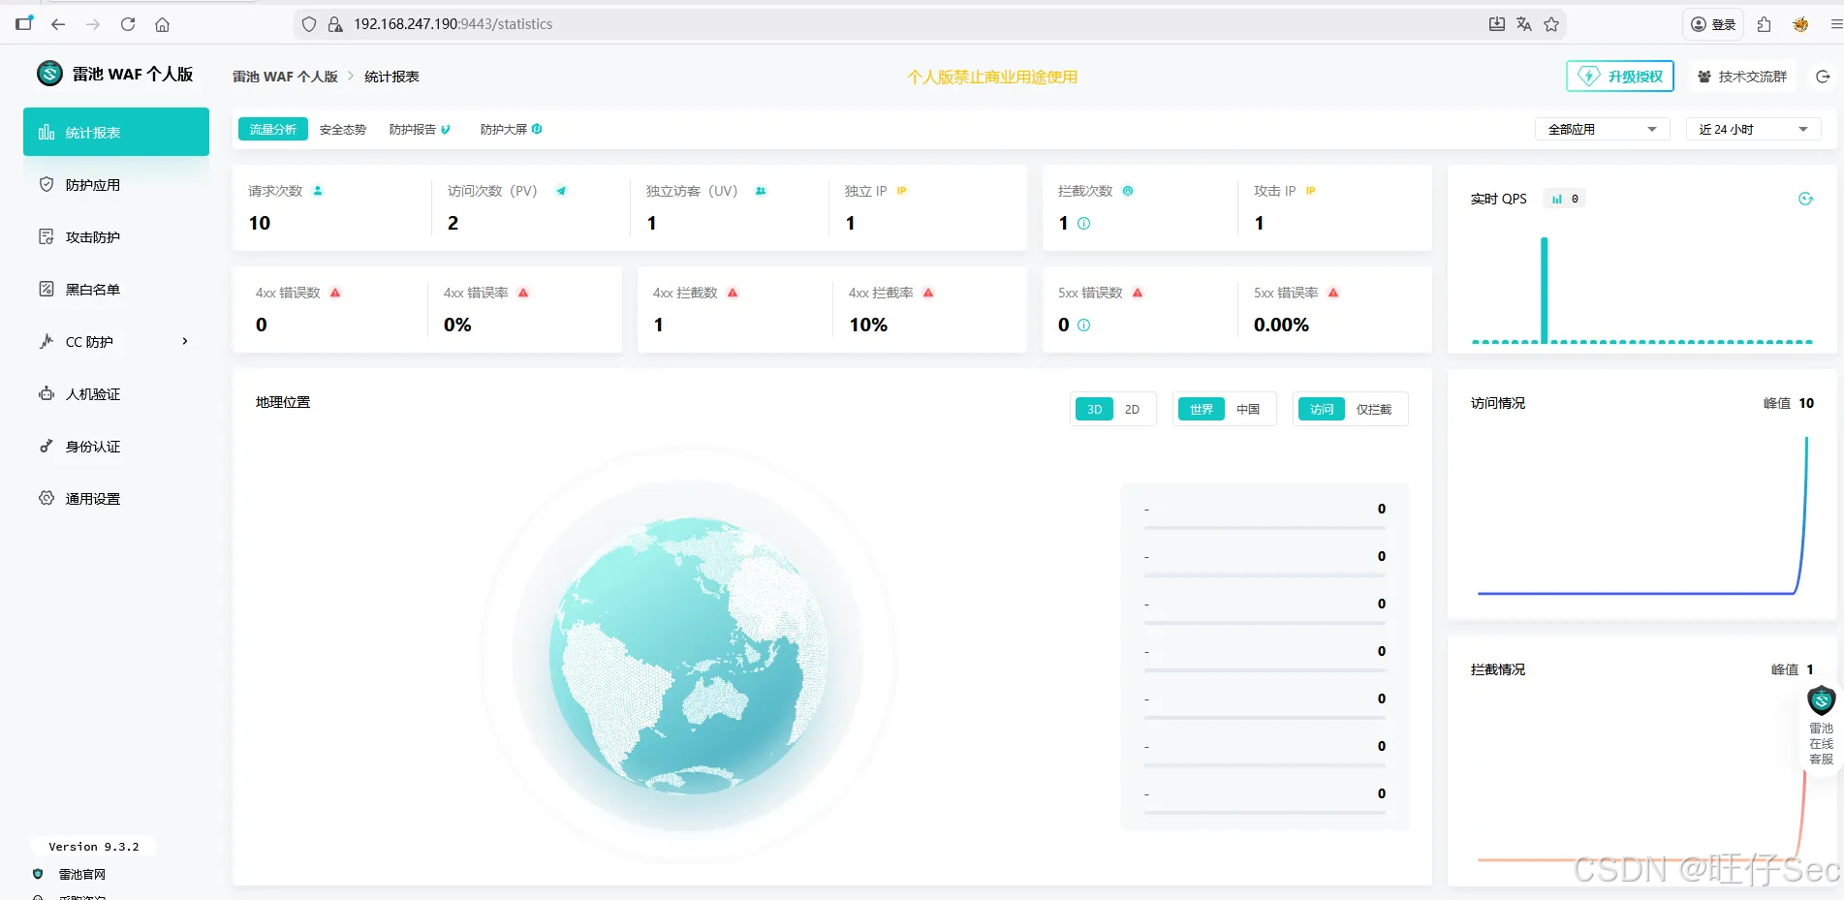Click the info icon next to 拦截次数 value
Viewport: 1844px width, 900px height.
[1083, 223]
